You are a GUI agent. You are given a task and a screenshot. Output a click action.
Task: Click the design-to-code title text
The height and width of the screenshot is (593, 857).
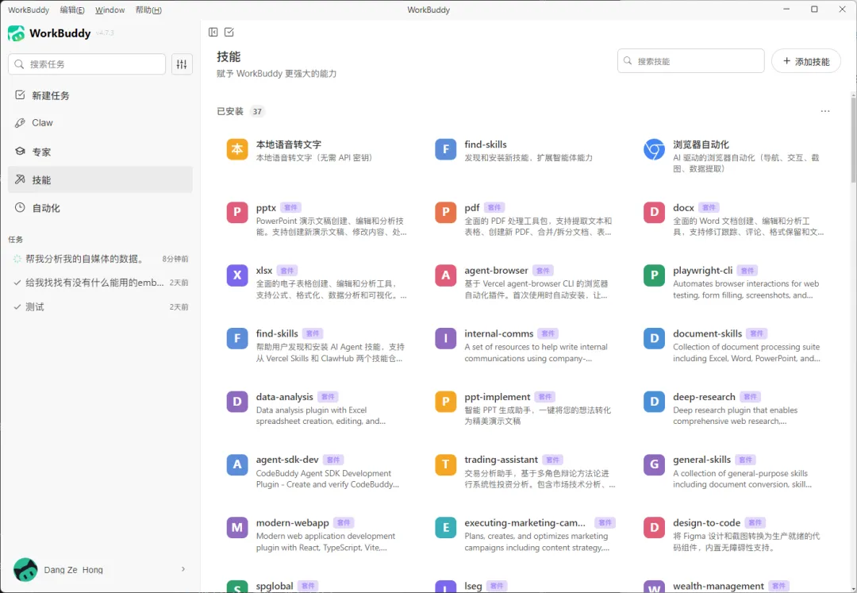coord(707,523)
